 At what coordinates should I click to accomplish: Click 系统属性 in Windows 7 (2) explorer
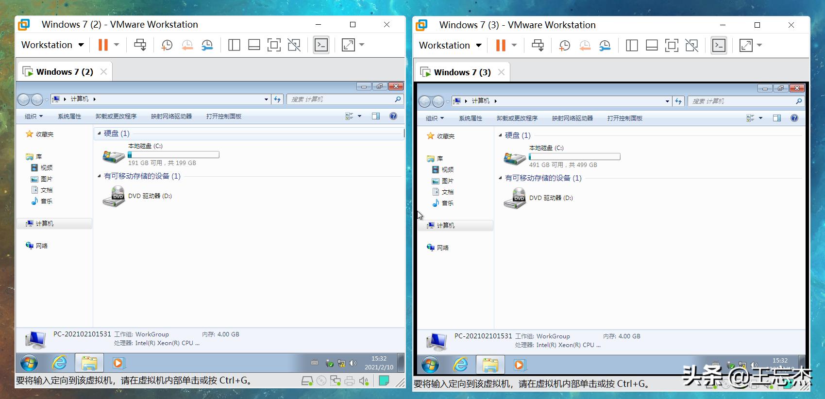[69, 116]
